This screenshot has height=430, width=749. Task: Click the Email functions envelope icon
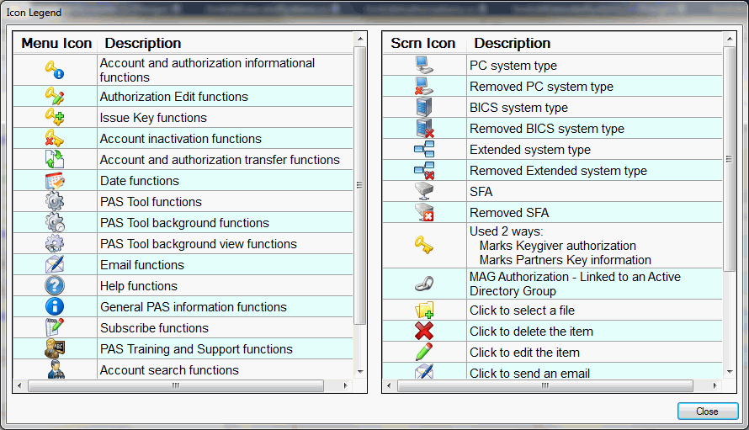coord(55,265)
